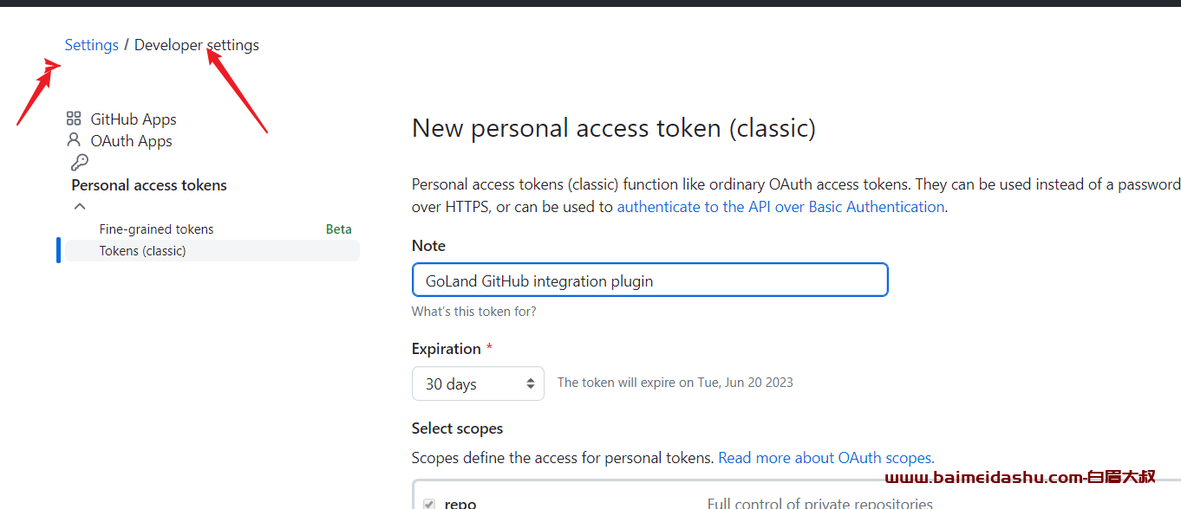Click the token expiry date text
The width and height of the screenshot is (1181, 509).
click(x=675, y=383)
